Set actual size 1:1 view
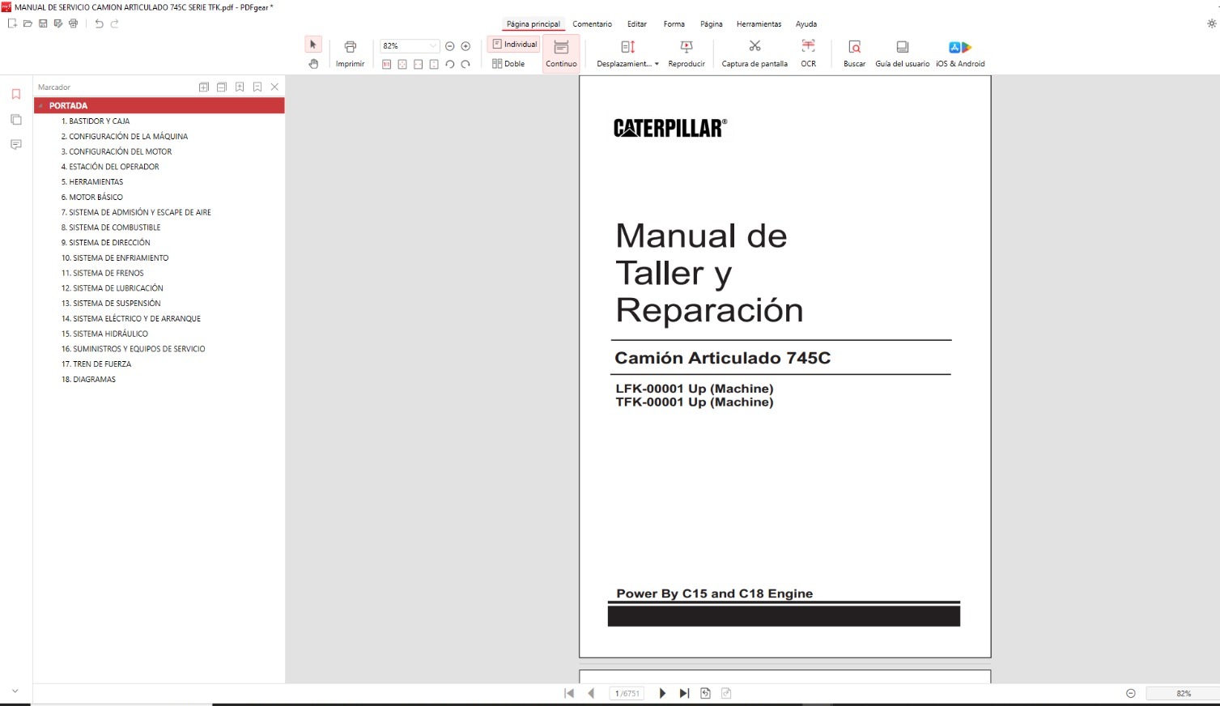 tap(386, 64)
